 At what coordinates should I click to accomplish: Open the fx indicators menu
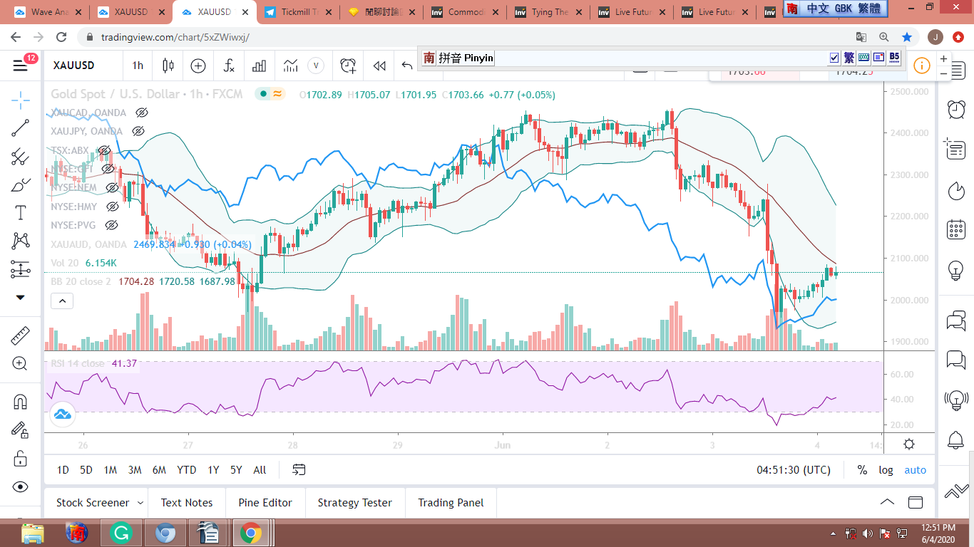229,66
